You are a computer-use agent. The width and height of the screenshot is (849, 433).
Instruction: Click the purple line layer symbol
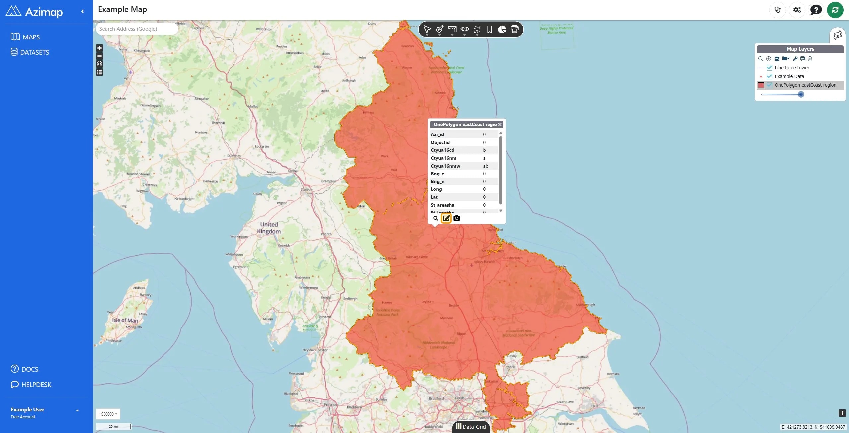[x=761, y=68]
